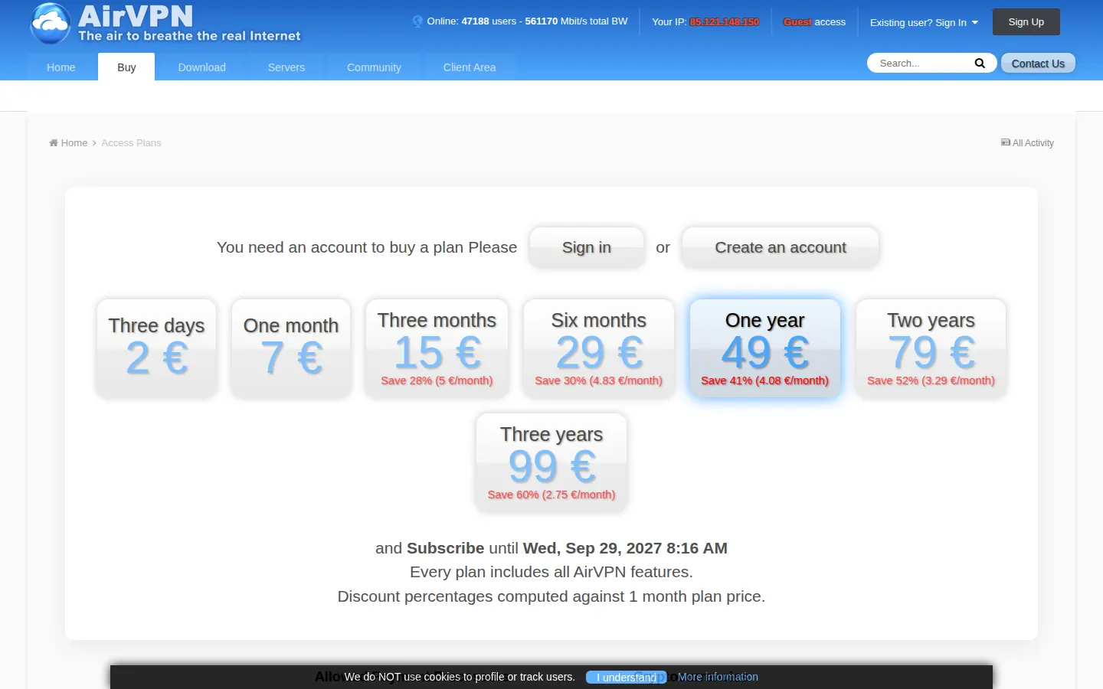This screenshot has width=1103, height=689.
Task: Choose the One month 7 € plan
Action: click(291, 348)
